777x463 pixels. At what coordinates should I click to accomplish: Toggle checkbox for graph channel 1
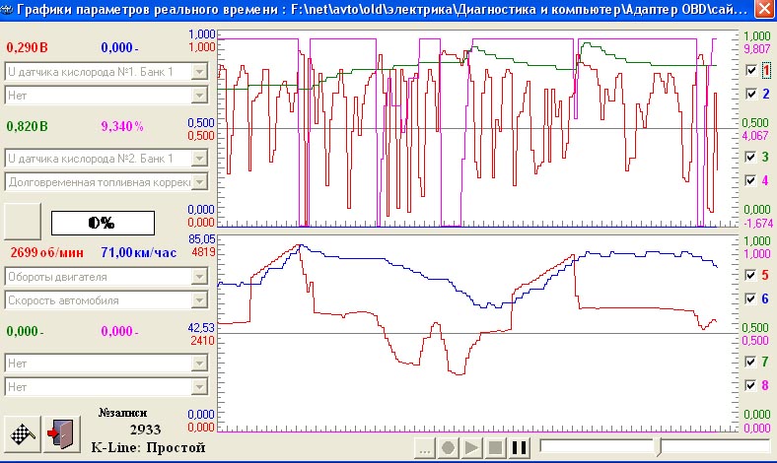point(751,71)
